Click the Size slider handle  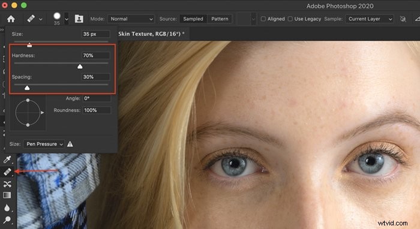pos(29,45)
